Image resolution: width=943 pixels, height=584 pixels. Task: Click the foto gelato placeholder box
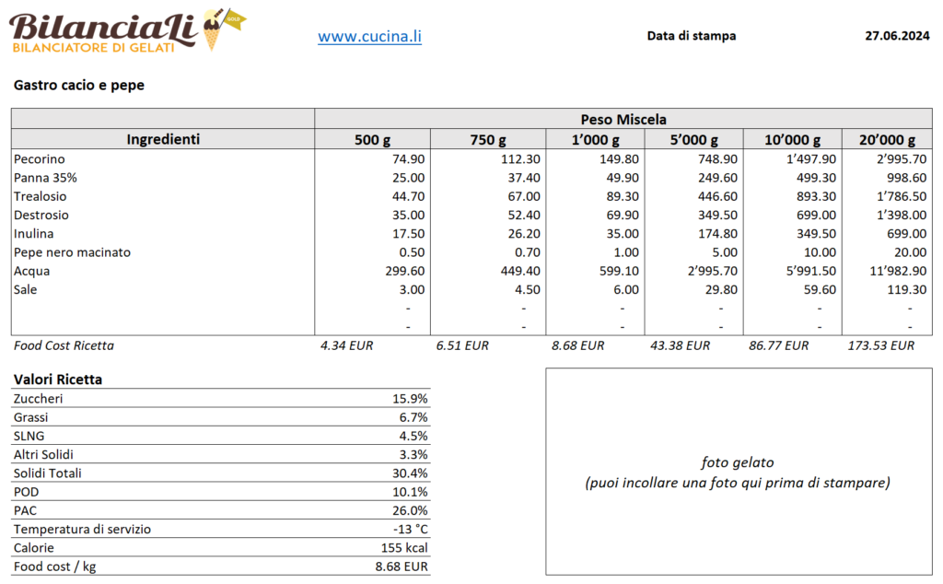pyautogui.click(x=738, y=472)
